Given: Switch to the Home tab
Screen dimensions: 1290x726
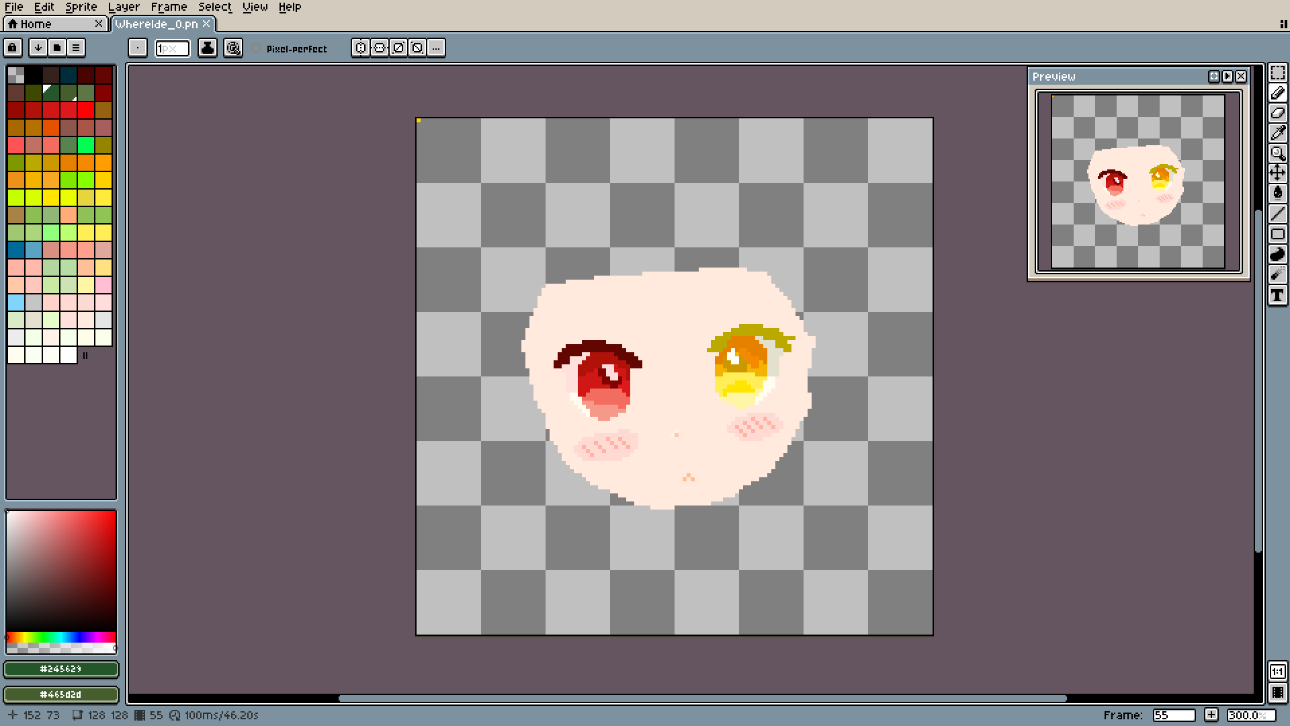Looking at the screenshot, I should point(36,24).
